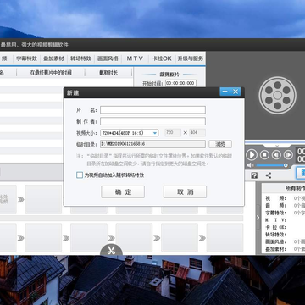
Task: Collapse info panel with side arrow
Action: 258,218
